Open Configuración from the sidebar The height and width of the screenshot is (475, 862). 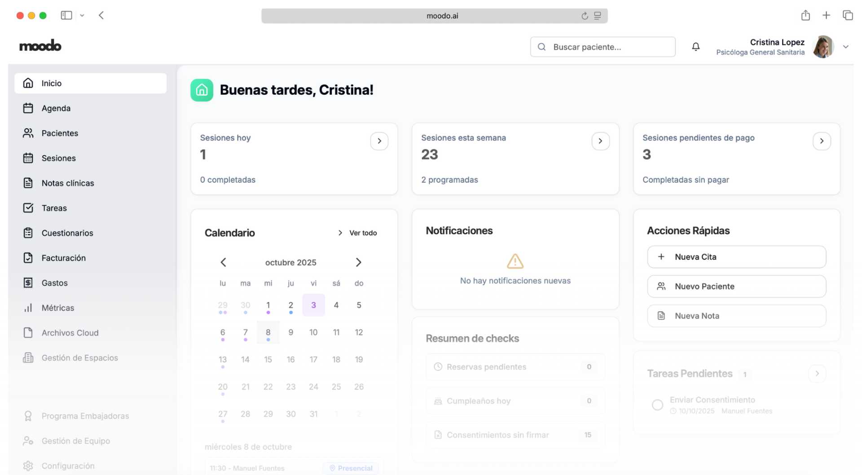click(x=67, y=466)
